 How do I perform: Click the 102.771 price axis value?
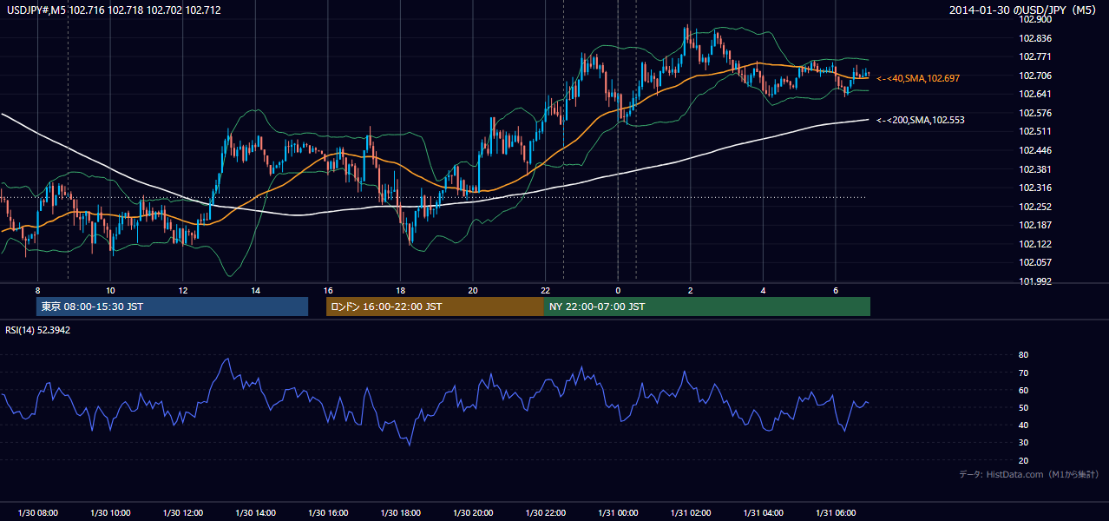(1034, 56)
